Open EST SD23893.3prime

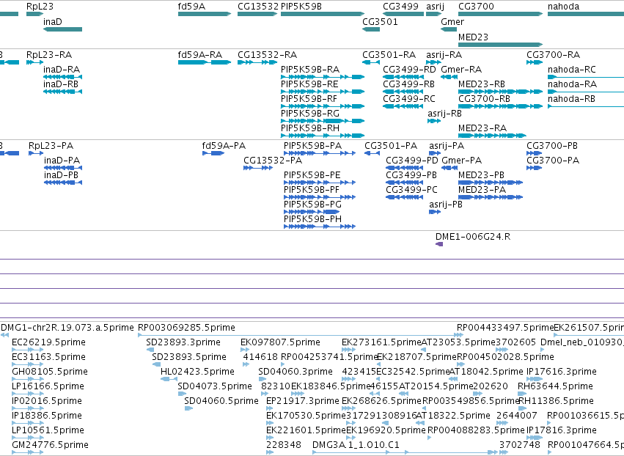click(x=183, y=342)
